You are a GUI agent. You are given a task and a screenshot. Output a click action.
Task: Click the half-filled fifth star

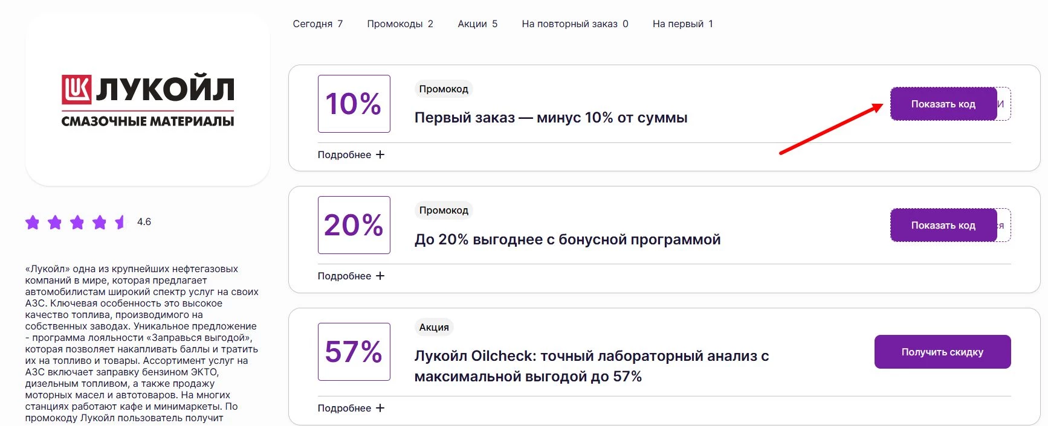120,222
